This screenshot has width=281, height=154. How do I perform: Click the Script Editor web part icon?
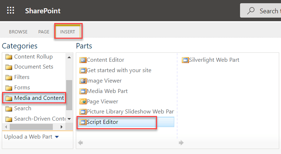click(x=83, y=122)
